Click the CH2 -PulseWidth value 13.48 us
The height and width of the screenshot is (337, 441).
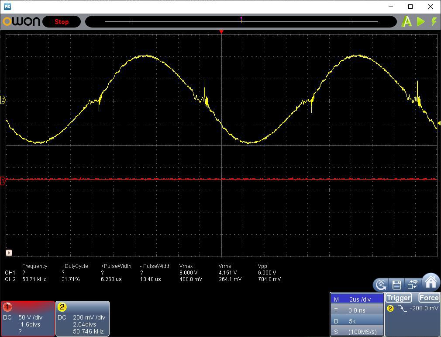tap(151, 279)
